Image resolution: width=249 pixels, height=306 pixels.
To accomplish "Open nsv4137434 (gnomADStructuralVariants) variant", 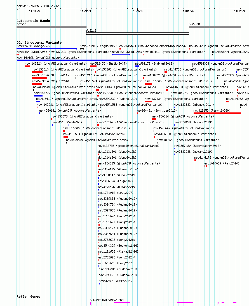I will [176, 99].
